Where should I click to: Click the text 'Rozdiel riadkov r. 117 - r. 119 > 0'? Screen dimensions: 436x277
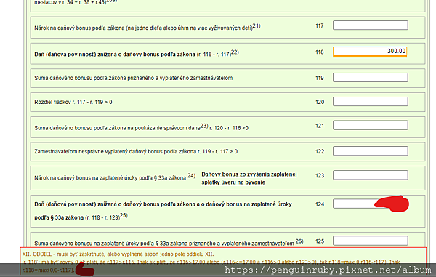[x=73, y=102]
